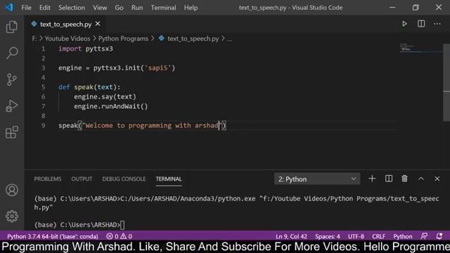
Task: Expand the breadcrumb ellipsis symbol list
Action: tap(229, 39)
